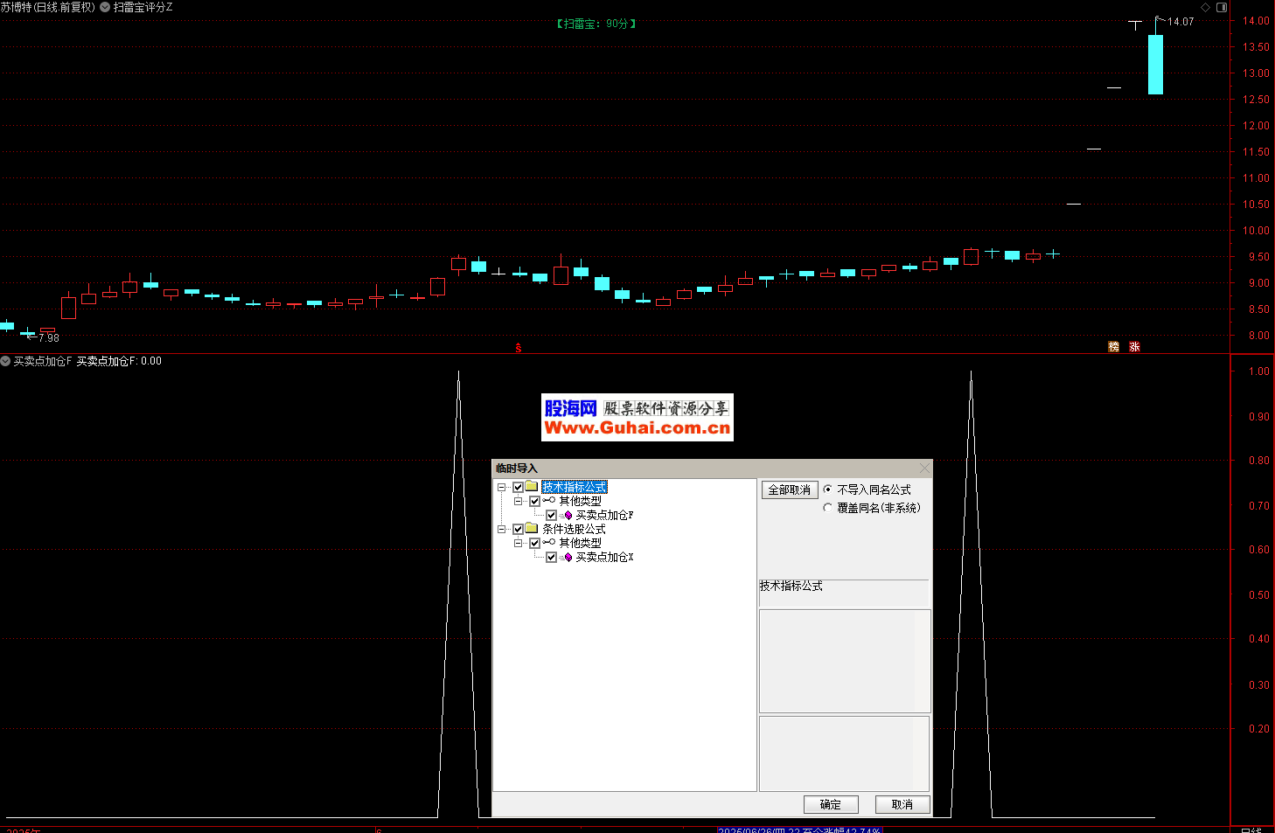Click the red marker icon below candles
1275x833 pixels.
click(x=518, y=348)
